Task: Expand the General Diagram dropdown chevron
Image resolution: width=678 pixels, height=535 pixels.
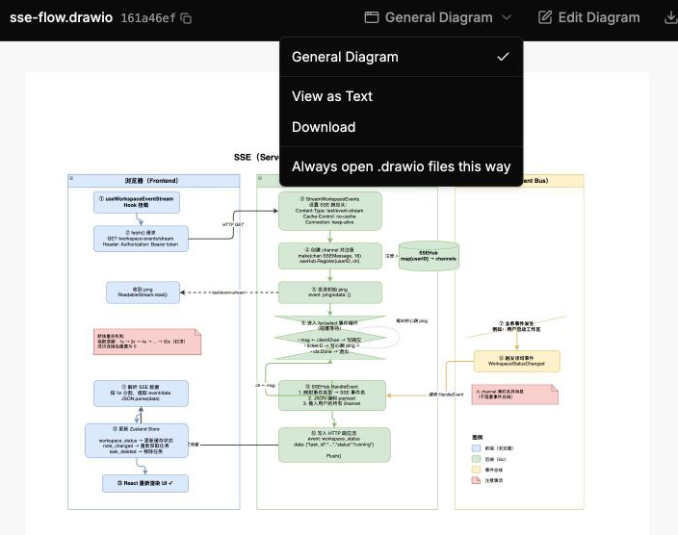Action: pos(507,17)
